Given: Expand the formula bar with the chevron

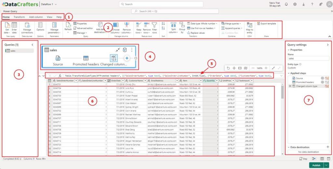Looking at the screenshot, I should coord(281,76).
